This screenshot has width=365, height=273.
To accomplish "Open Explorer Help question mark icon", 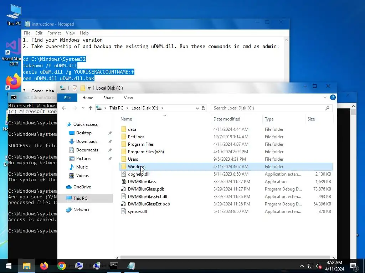I will (333, 97).
